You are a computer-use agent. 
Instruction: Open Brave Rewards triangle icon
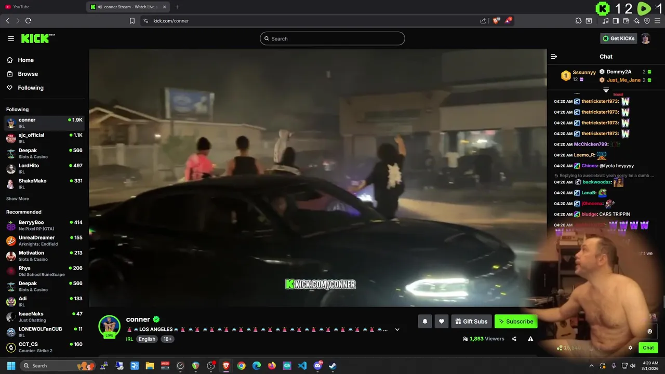coord(509,21)
